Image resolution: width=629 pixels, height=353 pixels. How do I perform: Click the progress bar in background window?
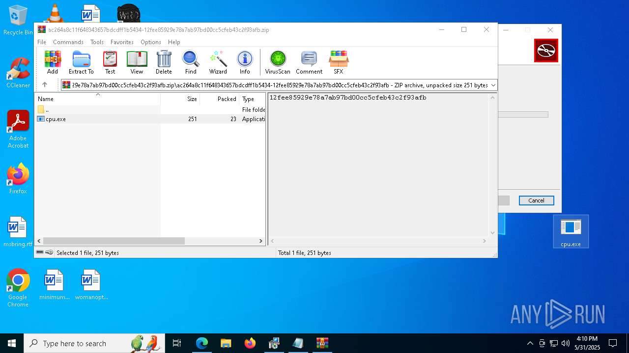523,115
